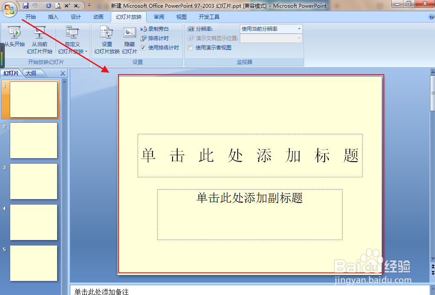
Task: Minimize the PowerPoint window
Action: coord(397,3)
